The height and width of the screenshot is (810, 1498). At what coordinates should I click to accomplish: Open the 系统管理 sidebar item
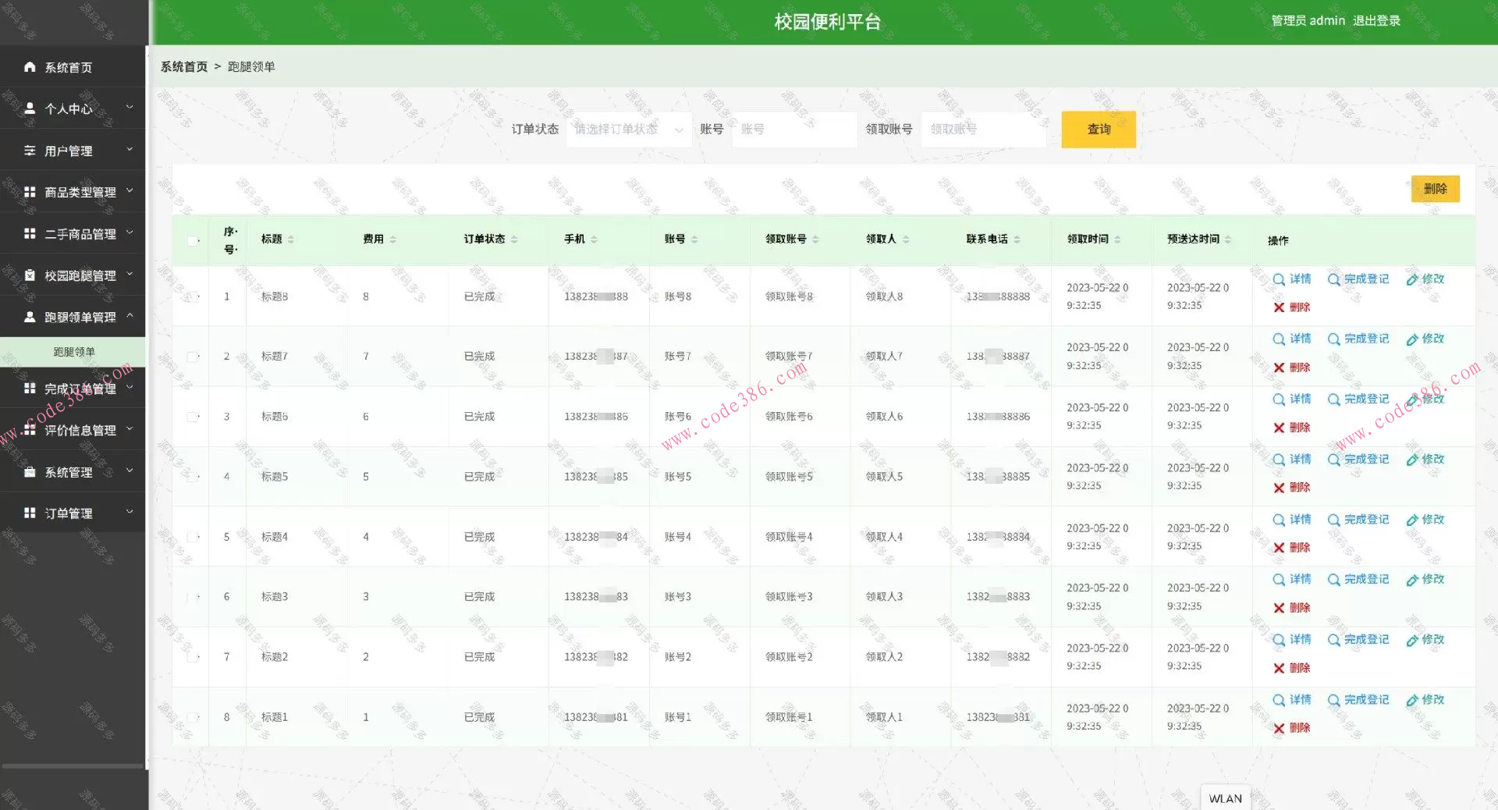[73, 472]
